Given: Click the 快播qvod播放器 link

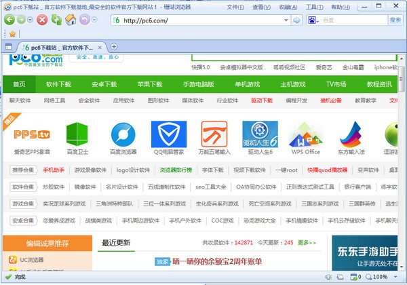Looking at the screenshot, I should click(328, 170).
